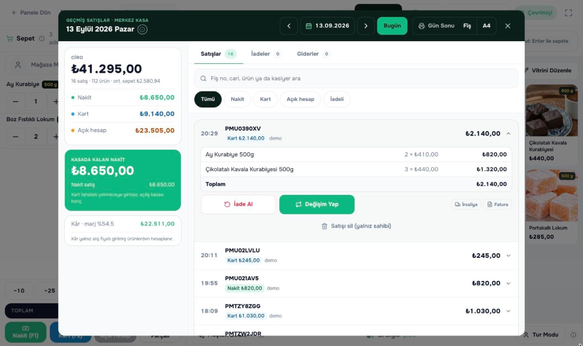Expand sale PMU021AV5 row
583x346 pixels.
(x=356, y=283)
